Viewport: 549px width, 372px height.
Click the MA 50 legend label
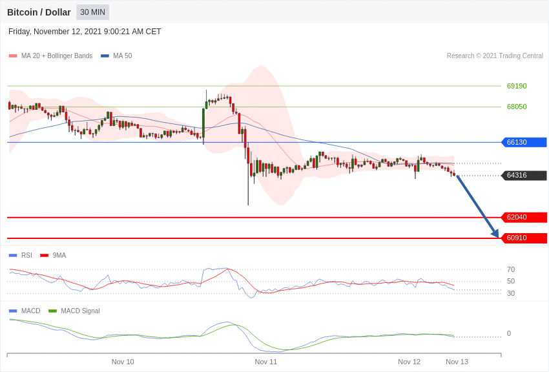click(x=123, y=56)
